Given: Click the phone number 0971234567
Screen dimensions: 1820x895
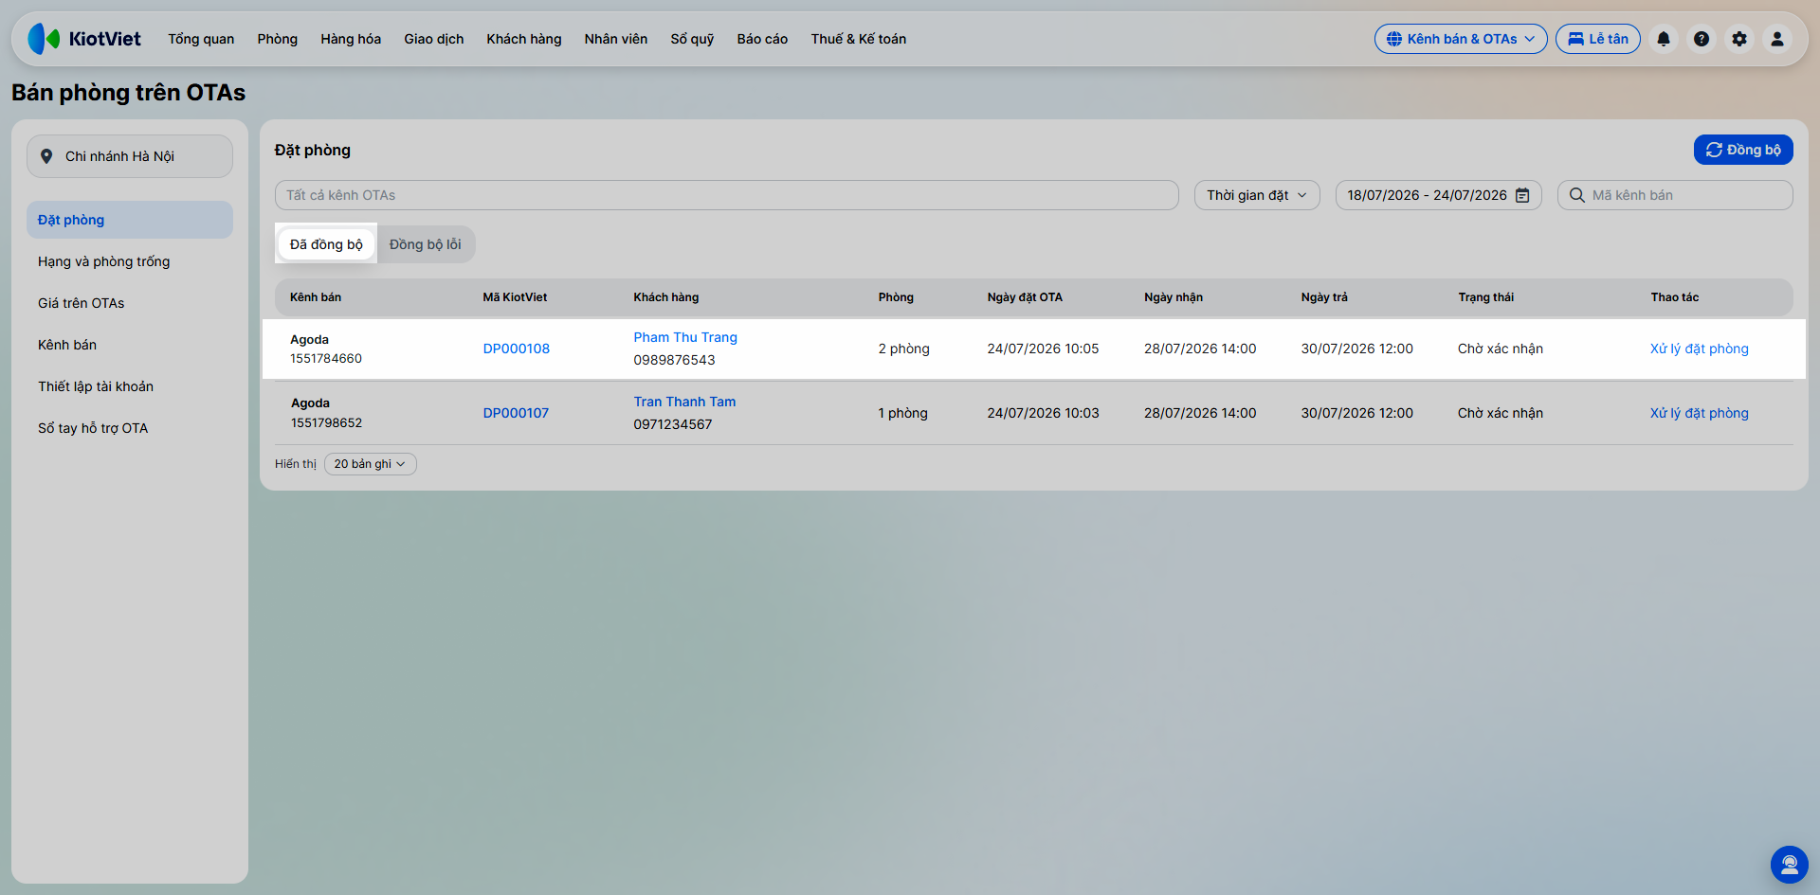Looking at the screenshot, I should coord(673,424).
